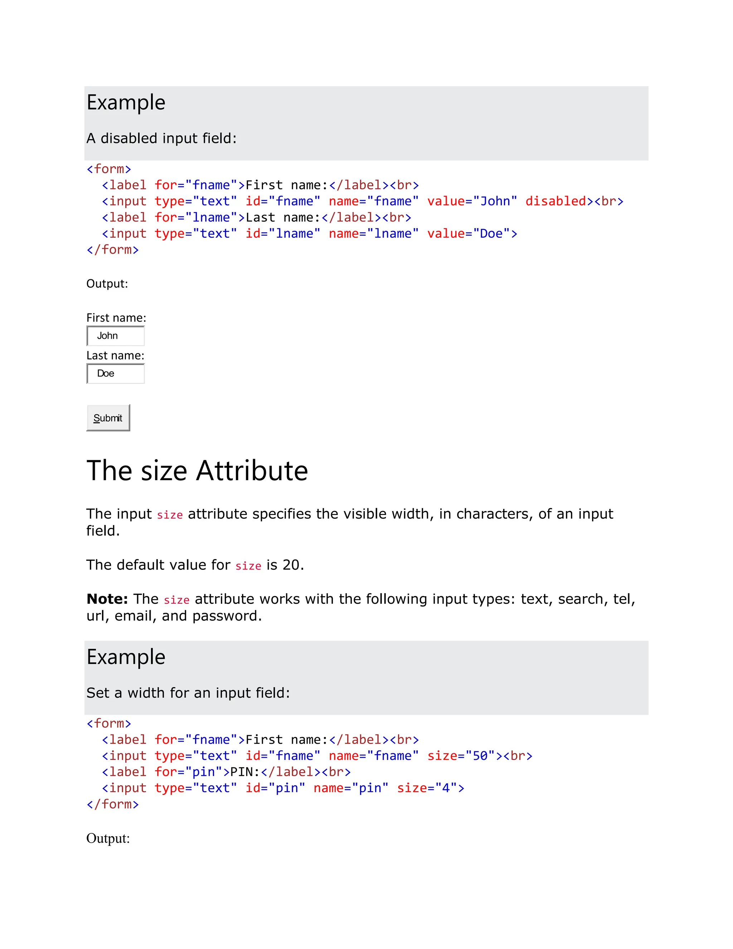733x949 pixels.
Task: Click the code line containing value="John" disabled
Action: coord(362,201)
